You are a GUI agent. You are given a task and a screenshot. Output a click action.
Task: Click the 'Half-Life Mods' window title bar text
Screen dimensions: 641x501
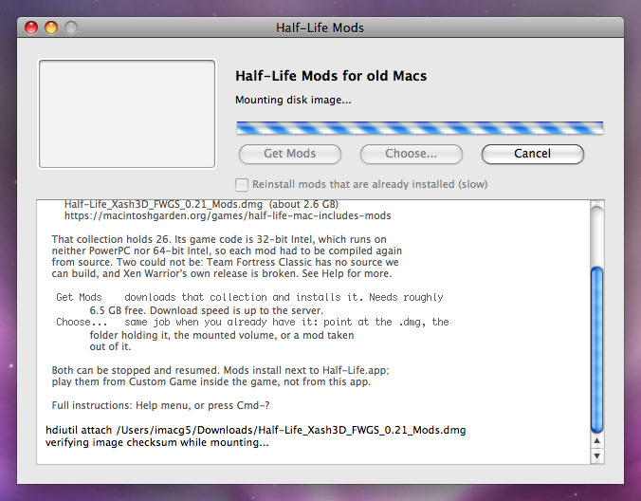tap(320, 28)
